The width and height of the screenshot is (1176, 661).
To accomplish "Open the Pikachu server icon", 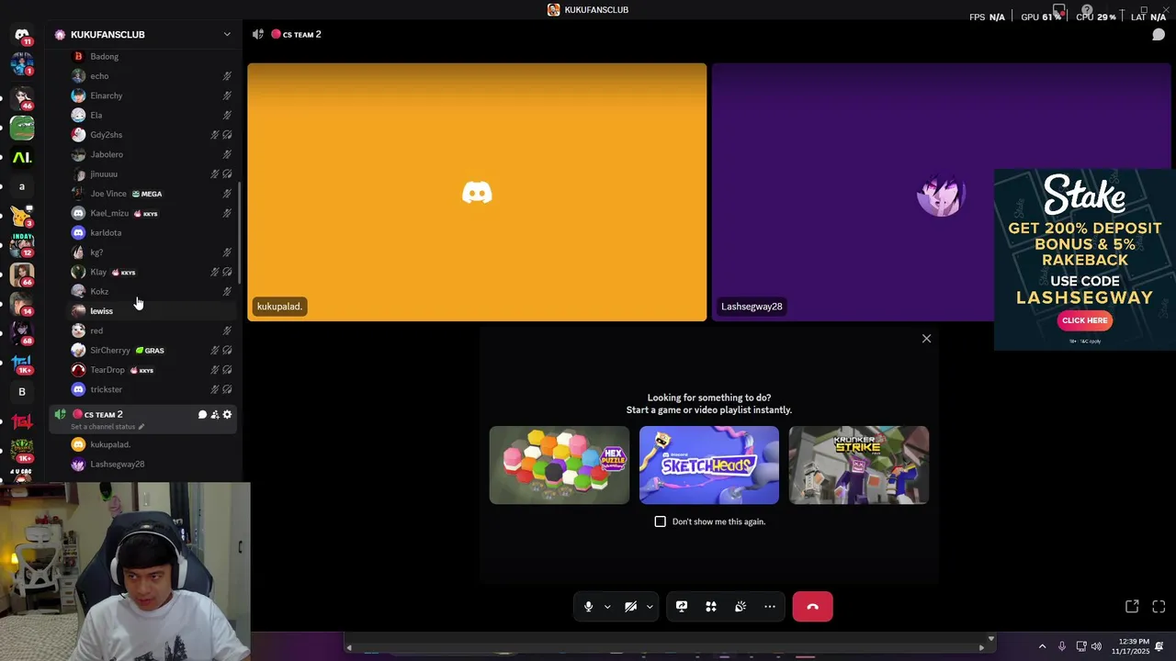I will (22, 216).
